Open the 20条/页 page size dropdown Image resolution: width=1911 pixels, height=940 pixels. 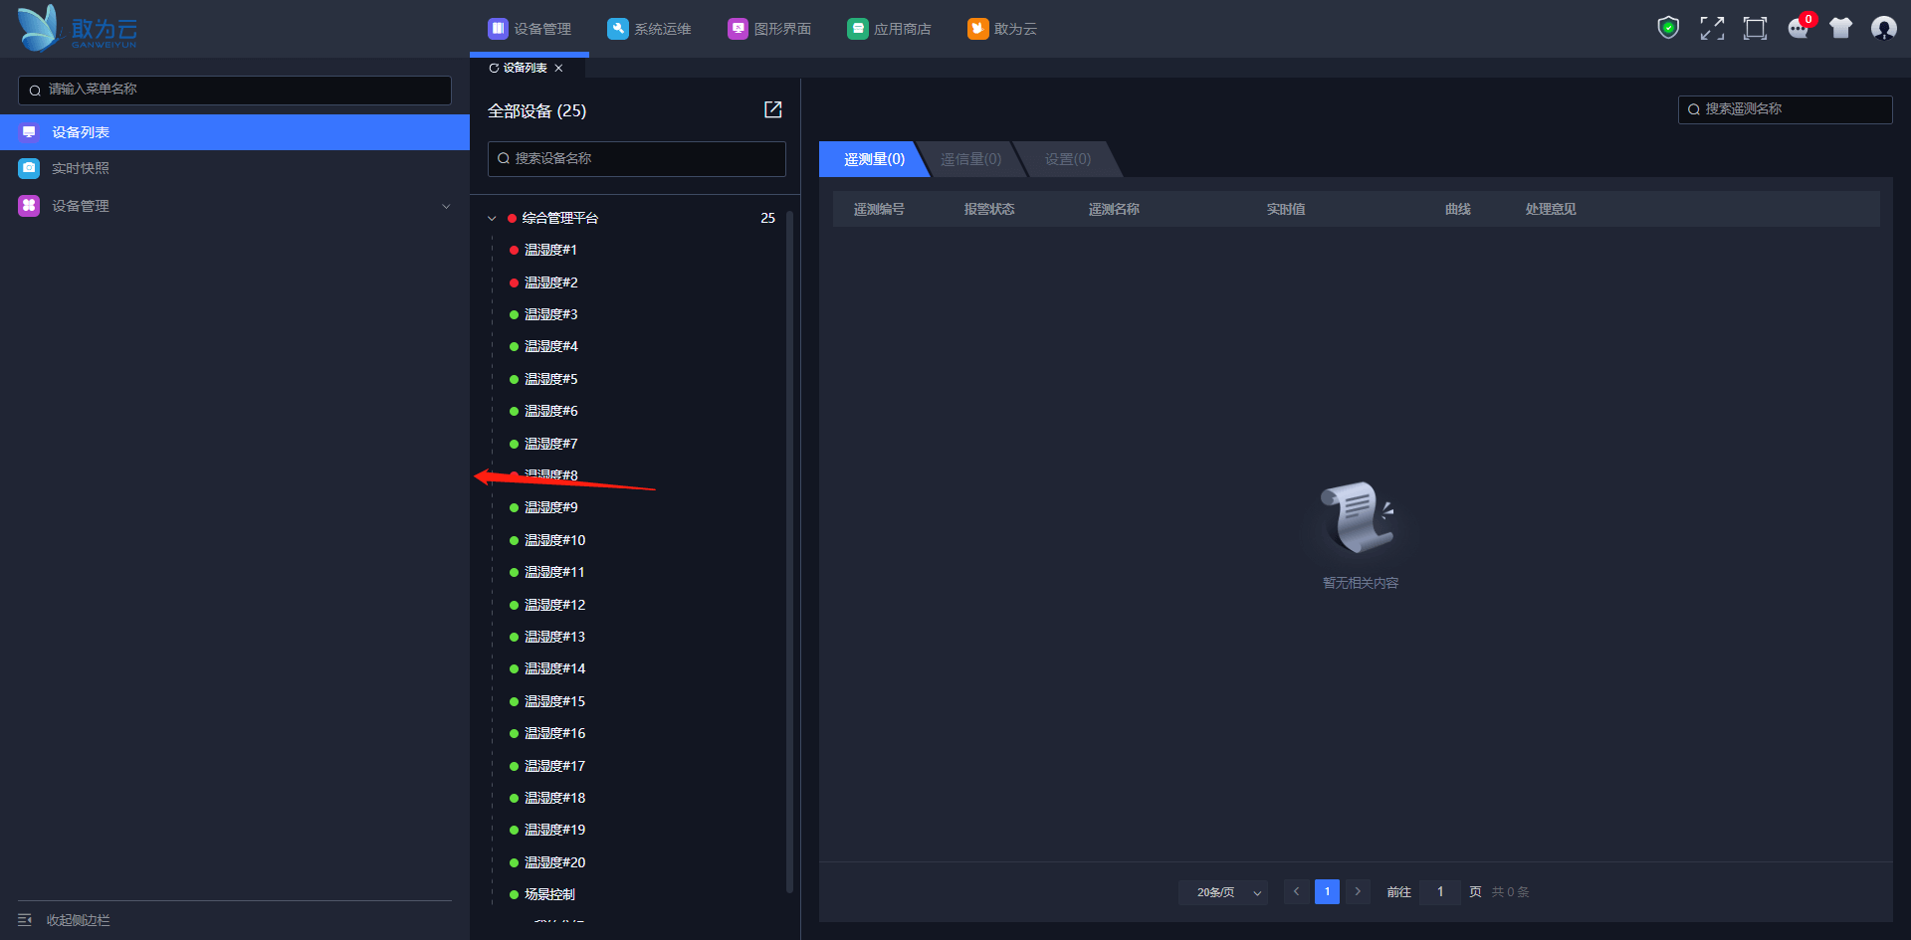point(1223,892)
